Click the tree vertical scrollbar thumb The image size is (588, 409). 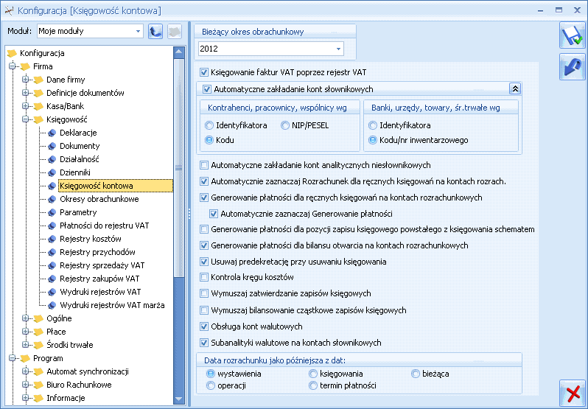tap(179, 167)
